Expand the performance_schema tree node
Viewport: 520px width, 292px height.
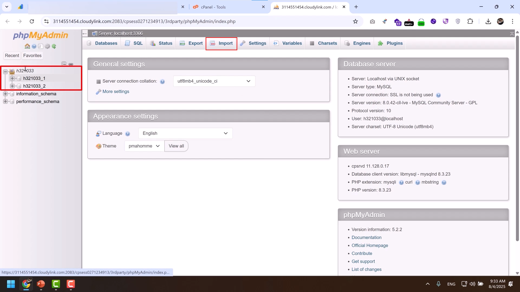tap(5, 102)
